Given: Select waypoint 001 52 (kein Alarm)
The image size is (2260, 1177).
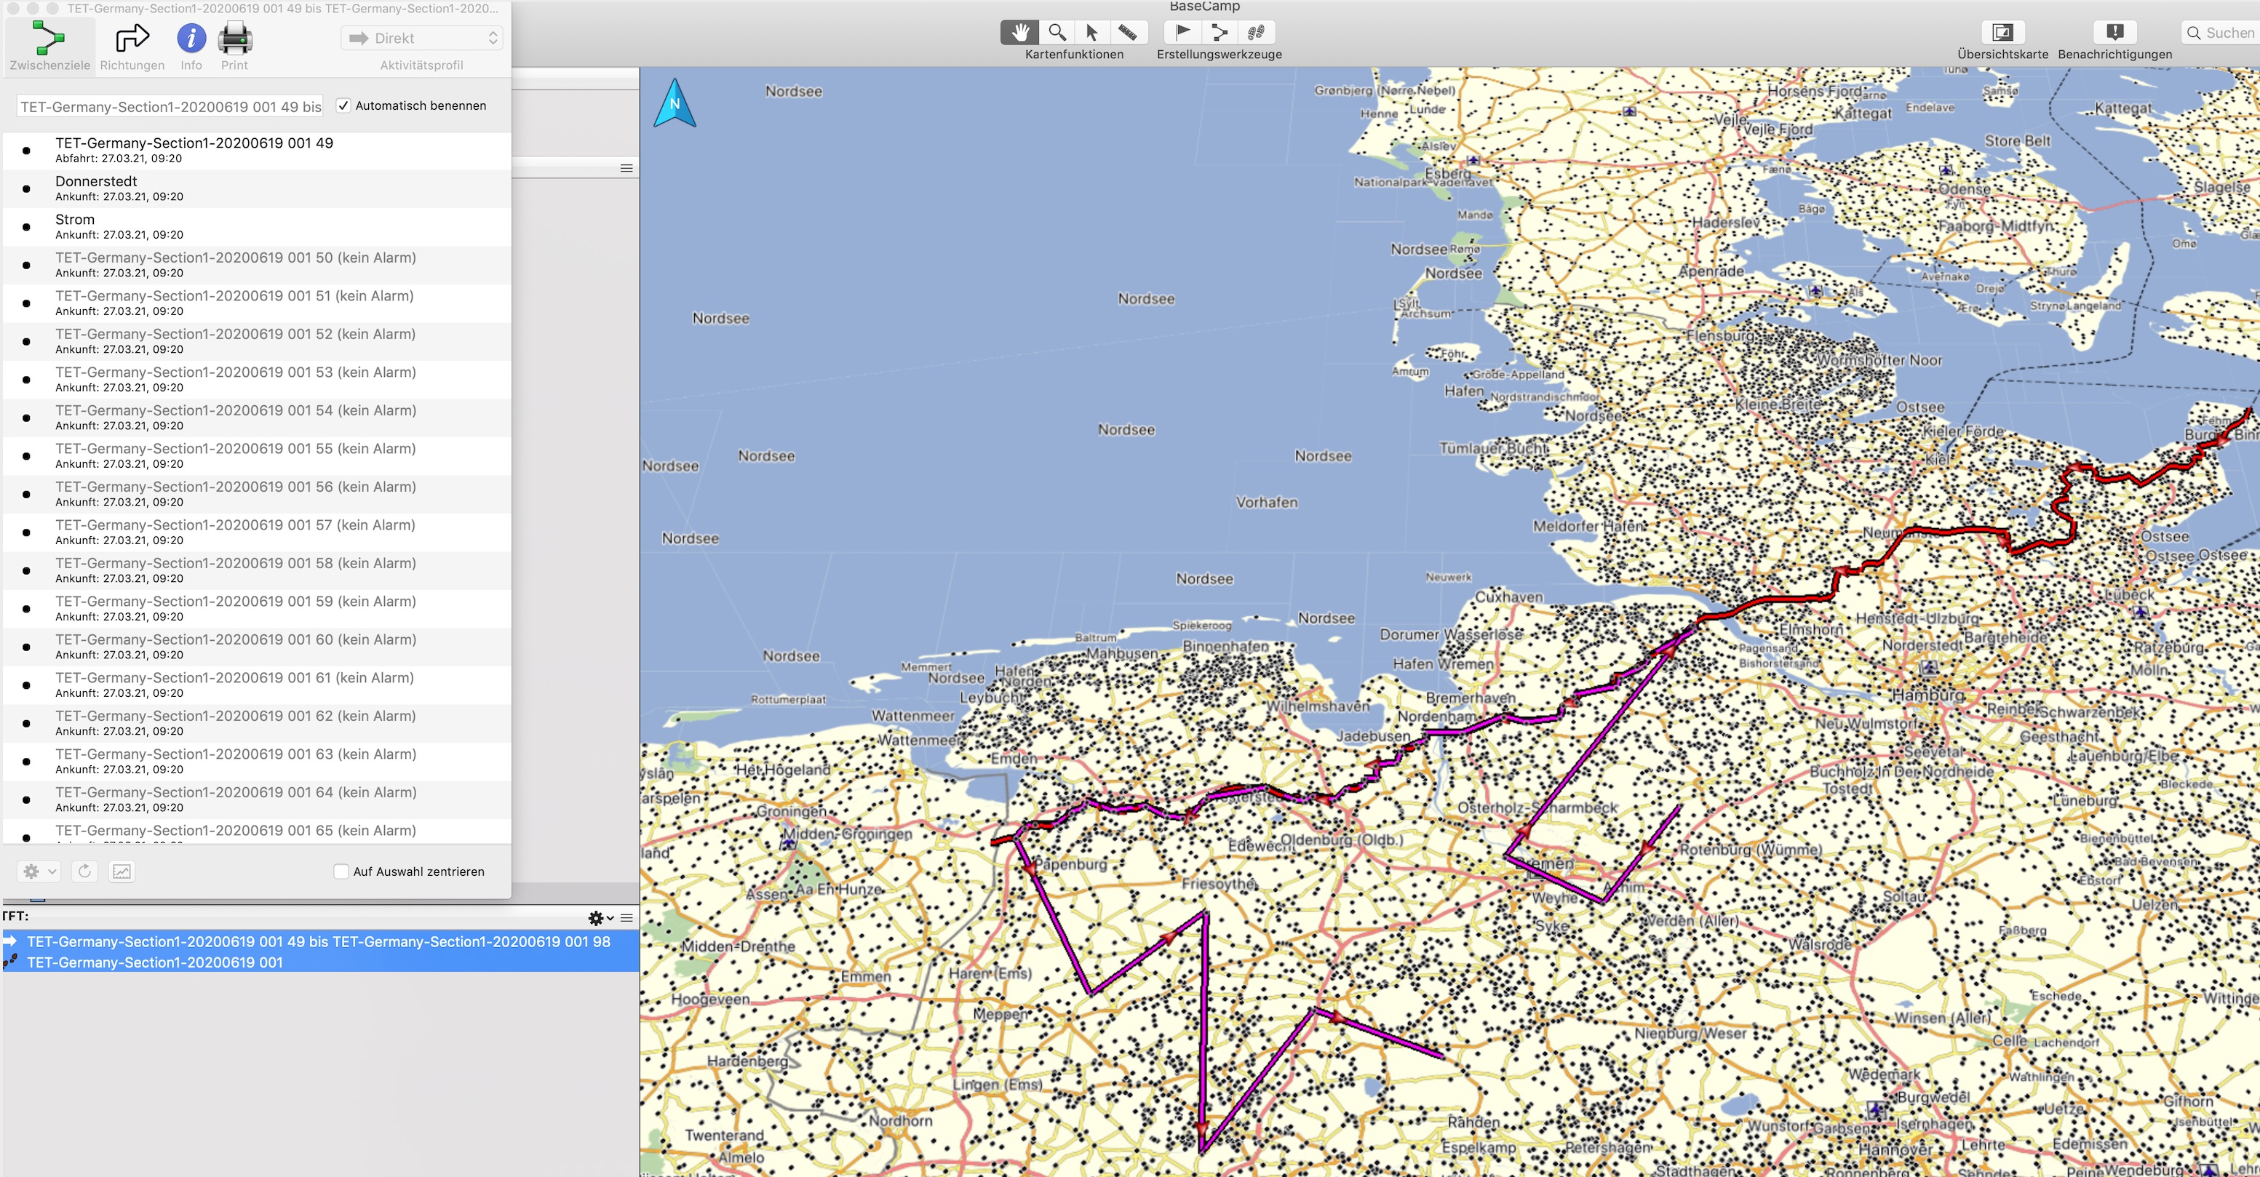Looking at the screenshot, I should pos(256,340).
